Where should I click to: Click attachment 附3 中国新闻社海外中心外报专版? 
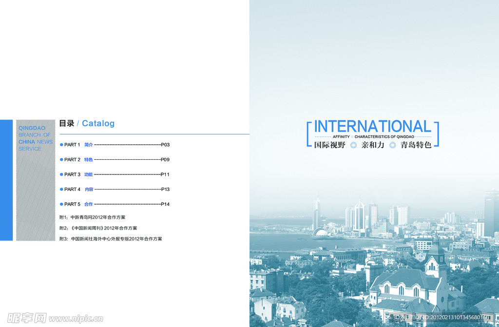click(111, 239)
